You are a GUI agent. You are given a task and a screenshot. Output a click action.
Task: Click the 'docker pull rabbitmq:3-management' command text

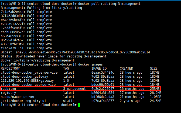click(x=109, y=4)
